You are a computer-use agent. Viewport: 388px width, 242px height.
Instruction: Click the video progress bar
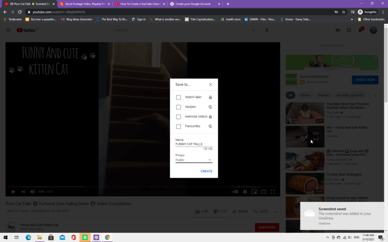(143, 187)
